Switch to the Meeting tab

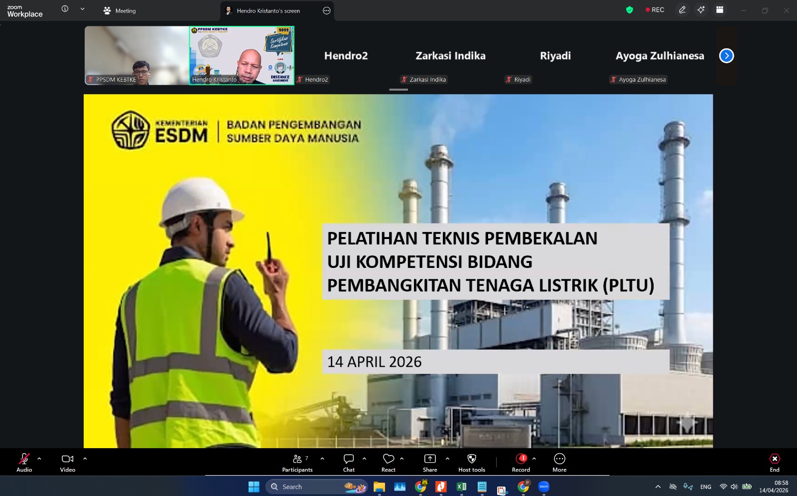120,10
